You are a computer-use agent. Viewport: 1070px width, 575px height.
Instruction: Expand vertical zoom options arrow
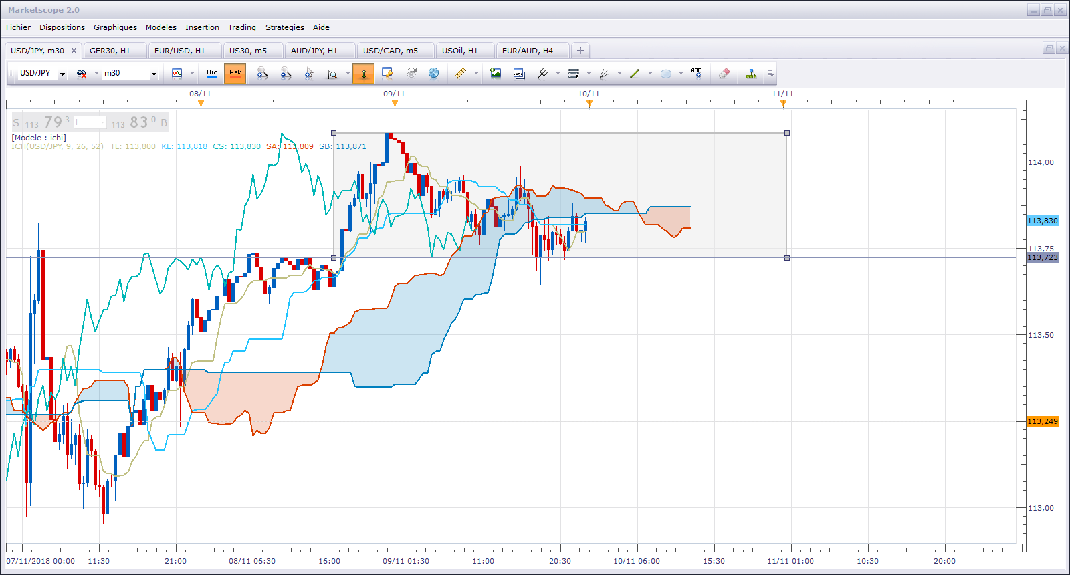[x=348, y=74]
